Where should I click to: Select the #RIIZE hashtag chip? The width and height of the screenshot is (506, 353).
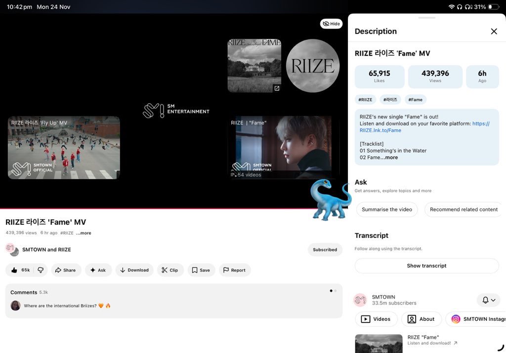[x=365, y=100]
